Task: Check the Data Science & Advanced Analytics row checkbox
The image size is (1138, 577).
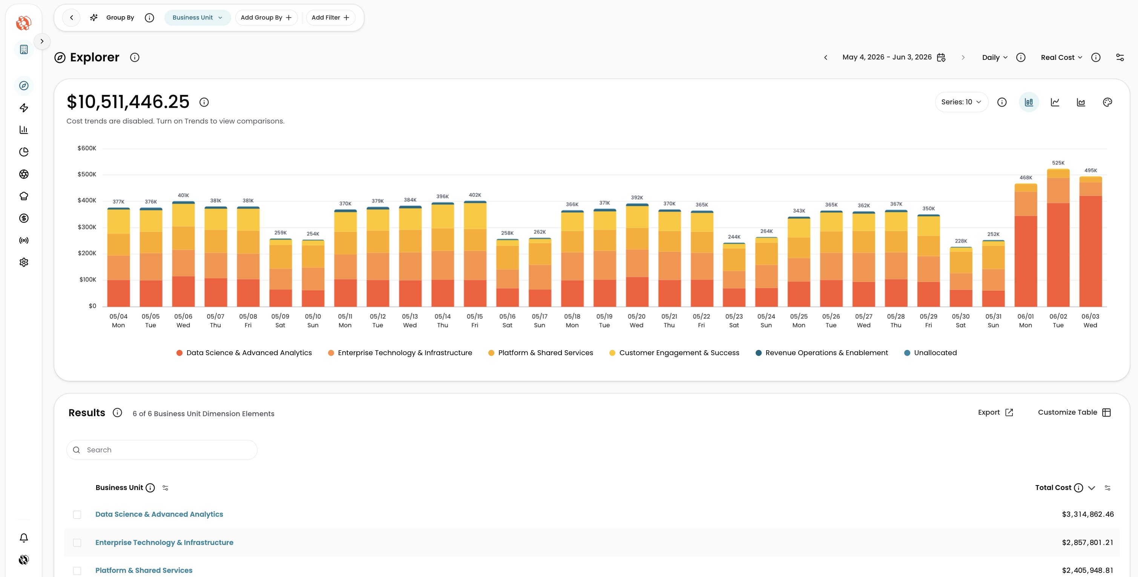Action: [77, 514]
